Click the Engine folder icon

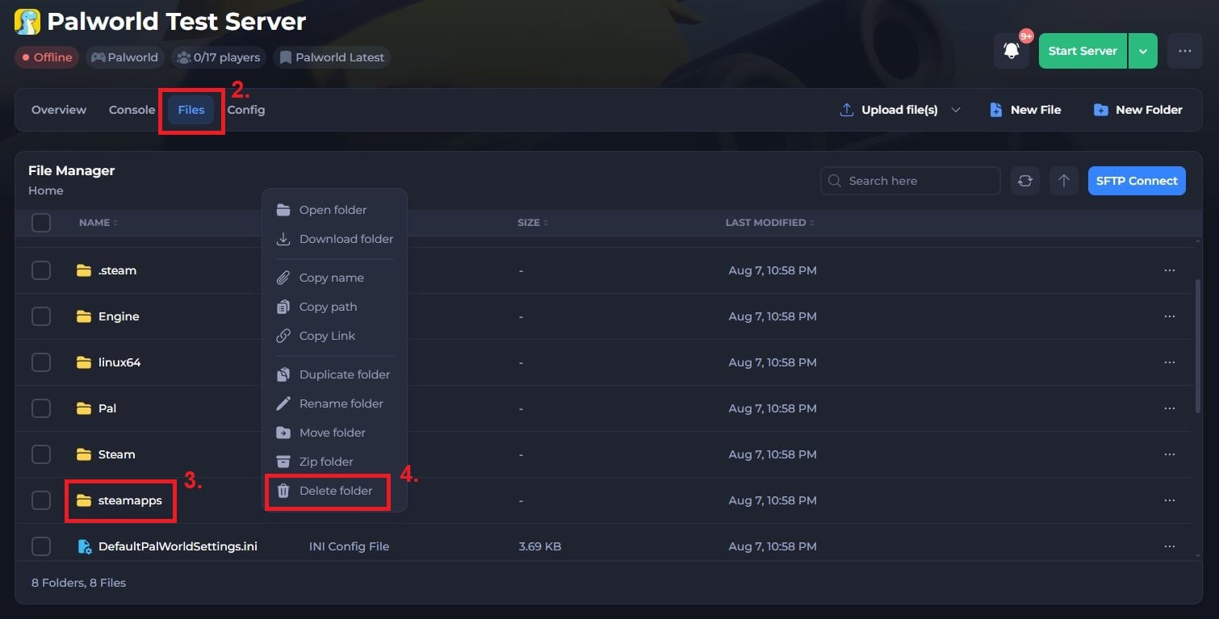(x=83, y=316)
